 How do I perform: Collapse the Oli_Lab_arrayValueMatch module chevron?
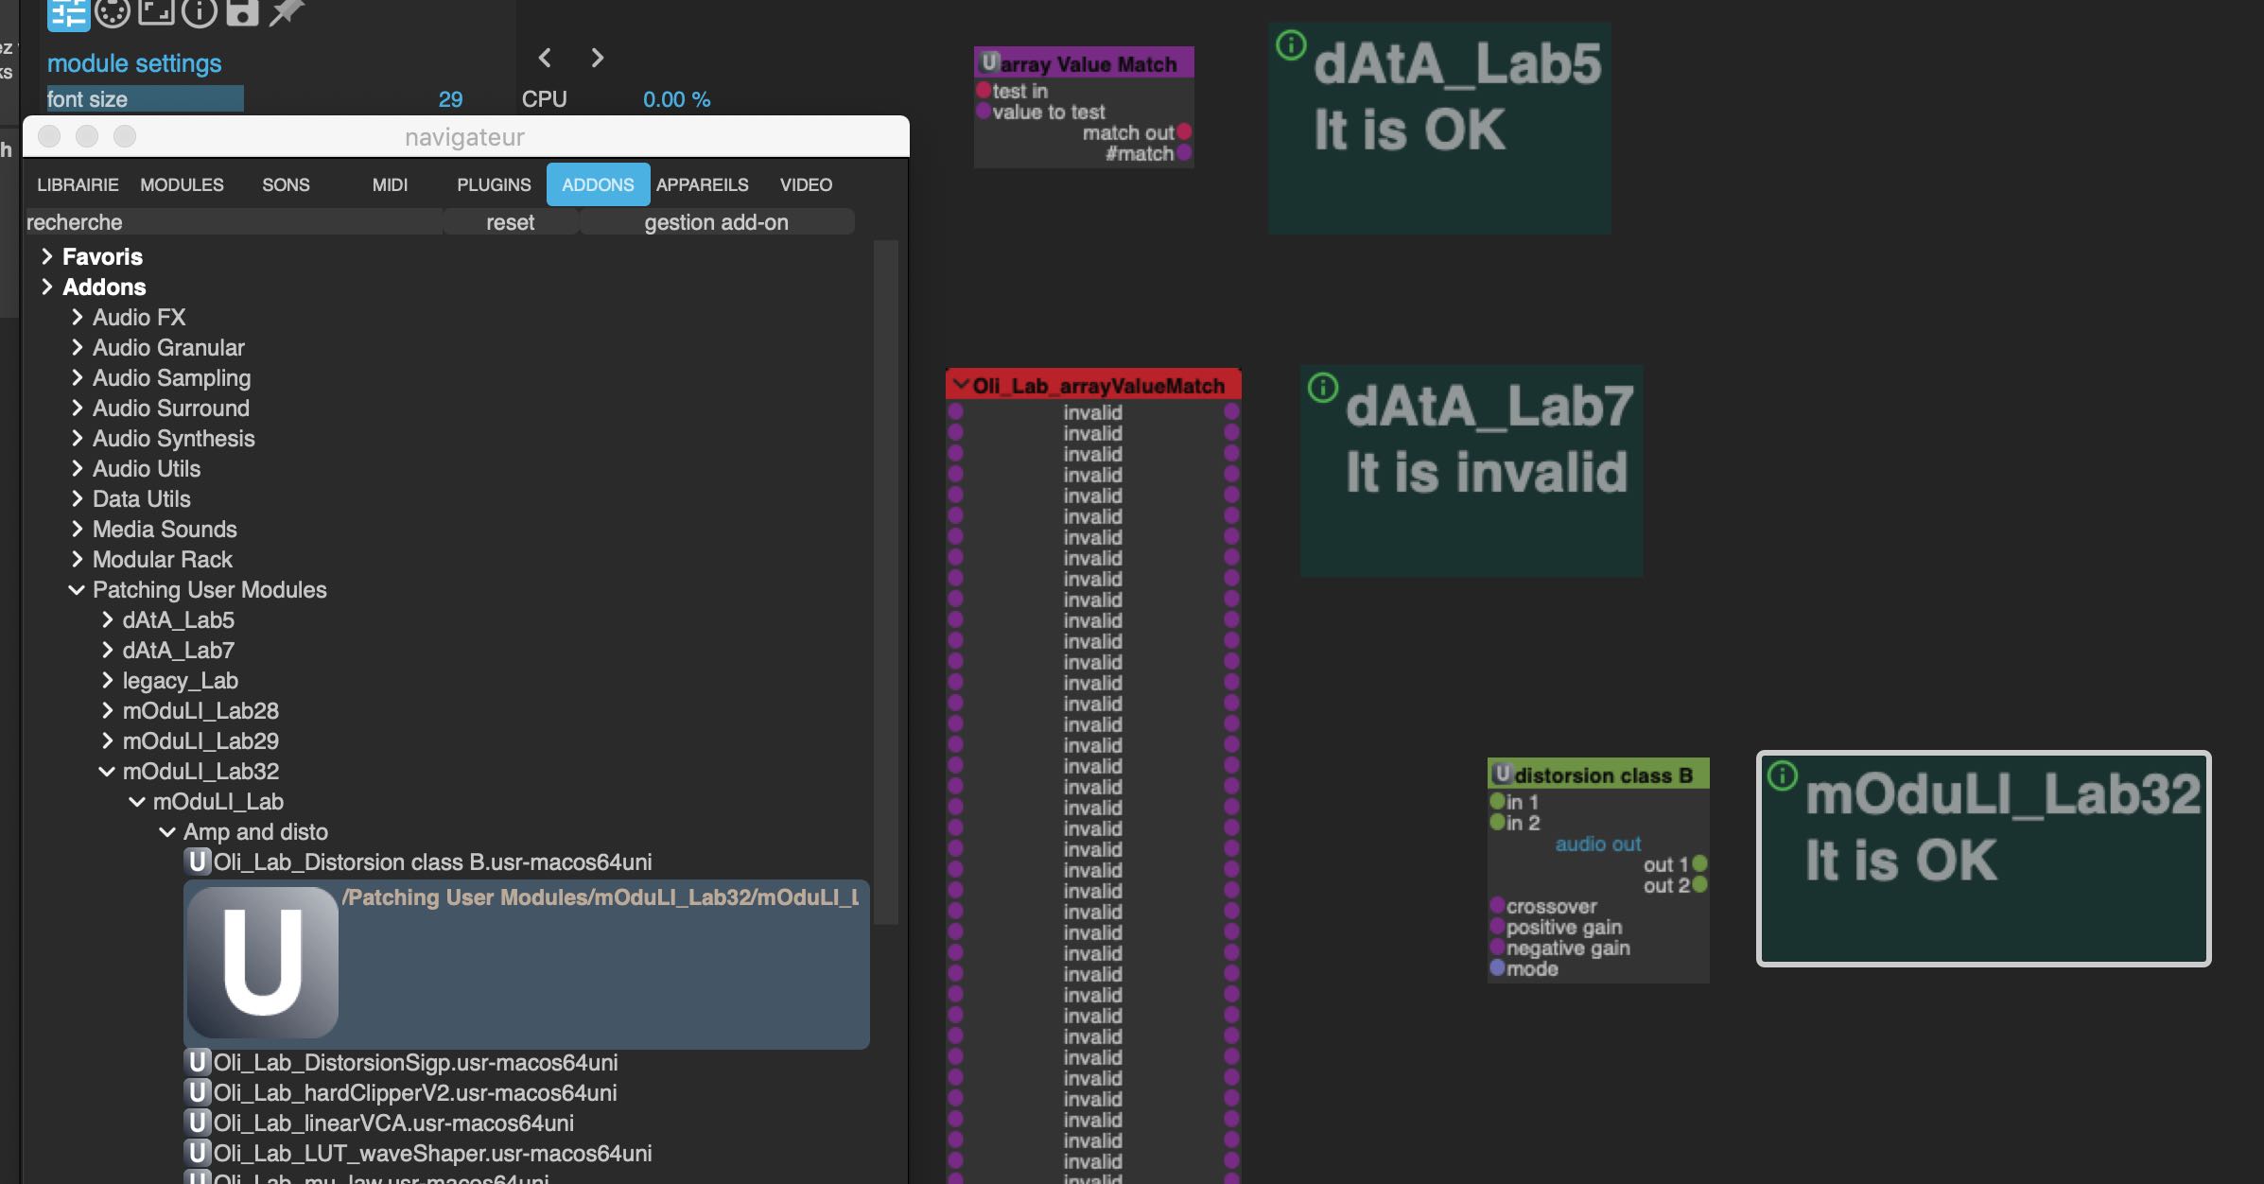point(961,385)
